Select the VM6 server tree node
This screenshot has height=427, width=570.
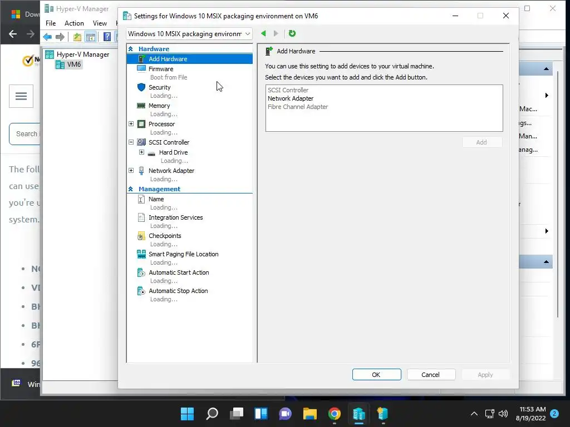pos(68,64)
